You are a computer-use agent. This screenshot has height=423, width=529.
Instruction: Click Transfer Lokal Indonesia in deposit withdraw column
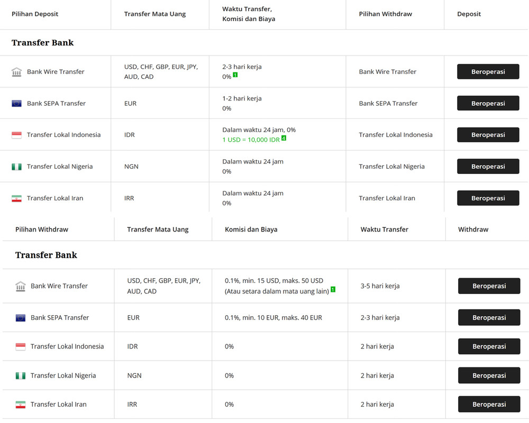point(396,135)
